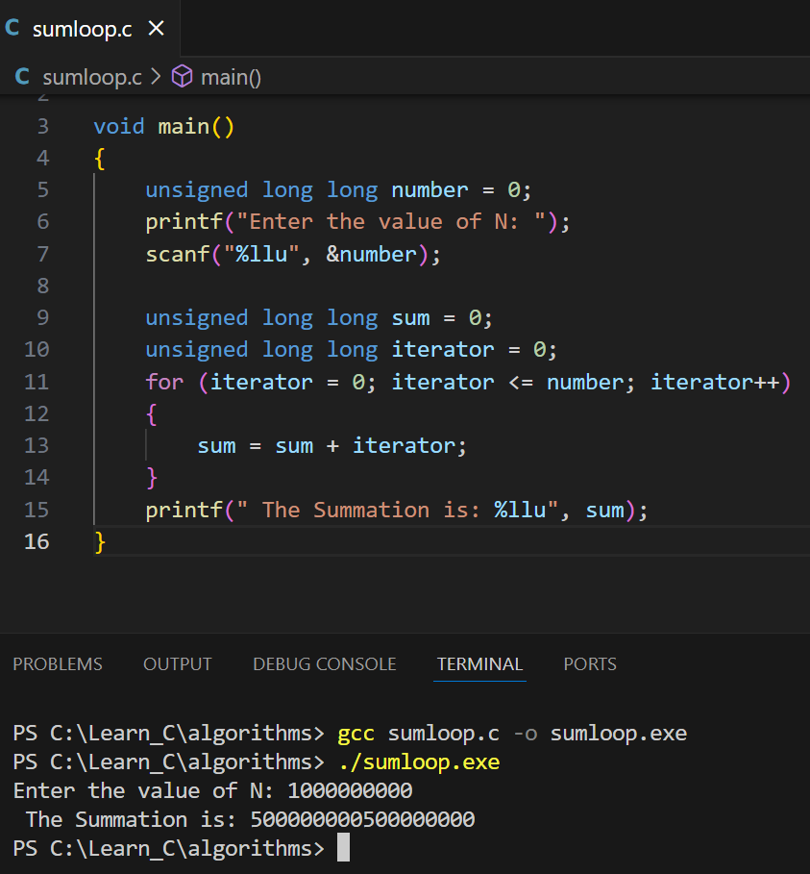
Task: Close the sumloop.c editor tab
Action: pos(157,28)
